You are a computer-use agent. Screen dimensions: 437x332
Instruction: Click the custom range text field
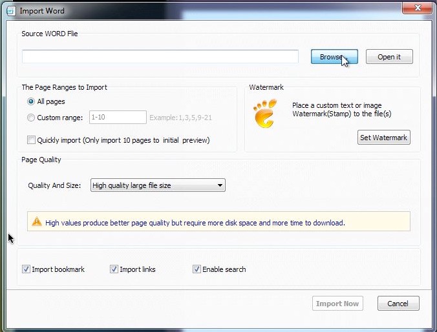[118, 118]
